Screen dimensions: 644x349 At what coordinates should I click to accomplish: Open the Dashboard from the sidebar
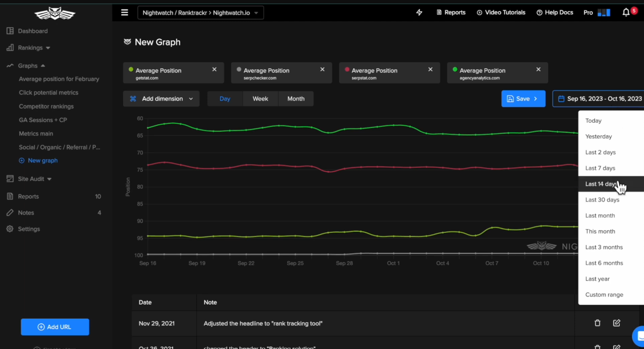[x=9, y=31]
